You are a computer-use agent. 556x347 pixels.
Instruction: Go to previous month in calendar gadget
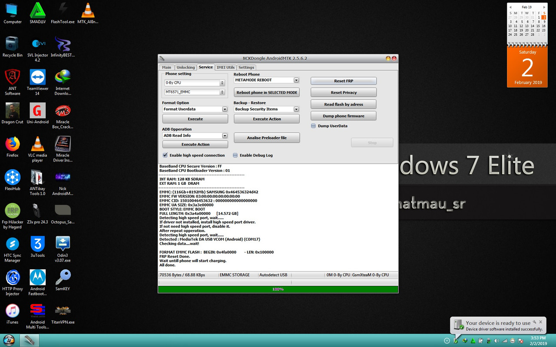click(x=510, y=7)
